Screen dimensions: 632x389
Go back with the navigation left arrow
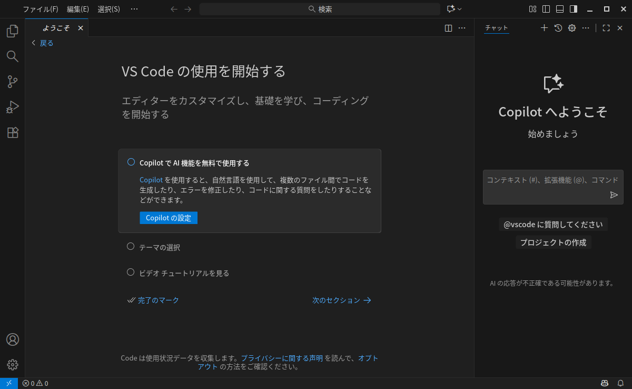(174, 9)
